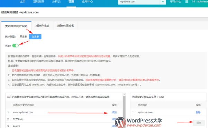Click the 受访域名 column header in whitelist table

142,105
